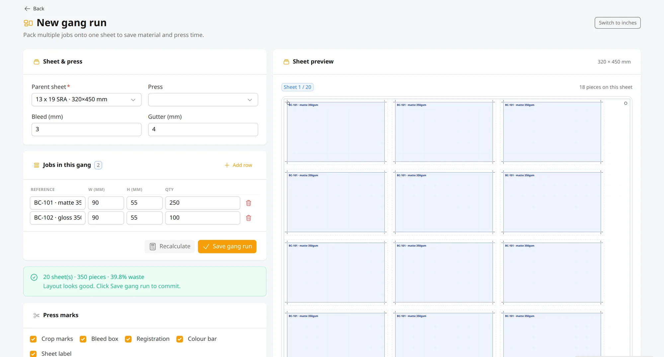
Task: Save the gang run
Action: (227, 246)
